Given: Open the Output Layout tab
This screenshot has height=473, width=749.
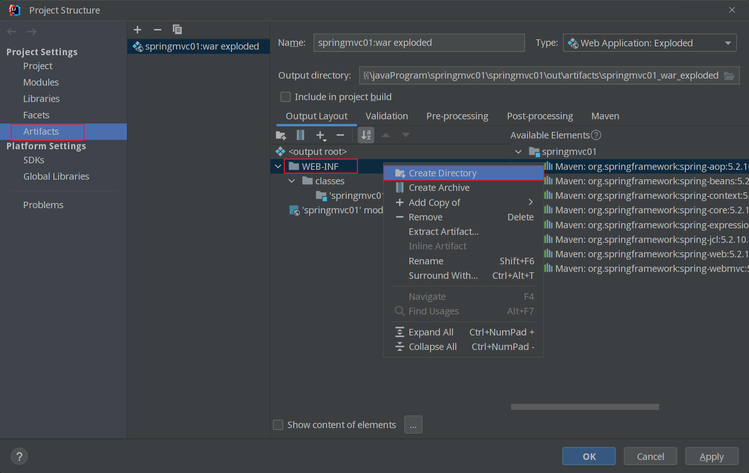Looking at the screenshot, I should 317,116.
